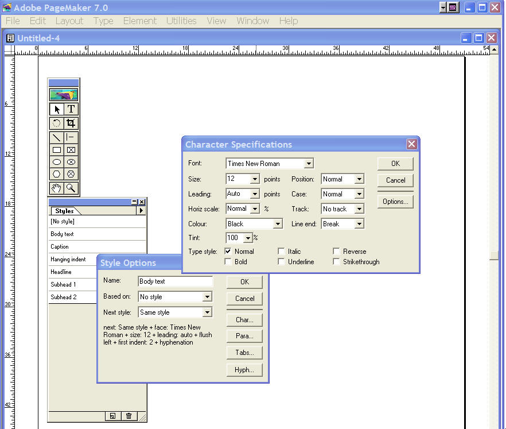The width and height of the screenshot is (506, 429).
Task: Open the Position dropdown
Action: click(x=359, y=179)
